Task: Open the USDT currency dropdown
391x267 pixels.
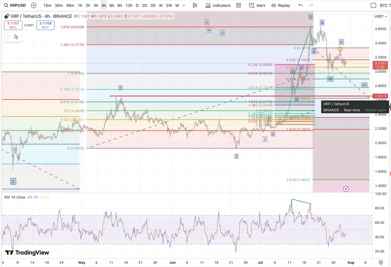Action: click(x=380, y=16)
